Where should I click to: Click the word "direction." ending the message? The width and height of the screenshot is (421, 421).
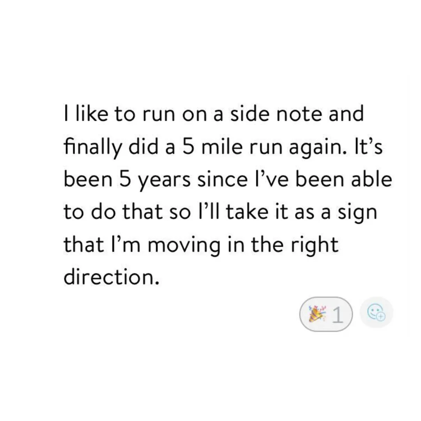point(111,277)
